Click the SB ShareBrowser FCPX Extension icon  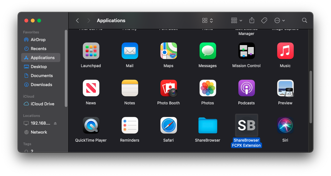(x=247, y=125)
